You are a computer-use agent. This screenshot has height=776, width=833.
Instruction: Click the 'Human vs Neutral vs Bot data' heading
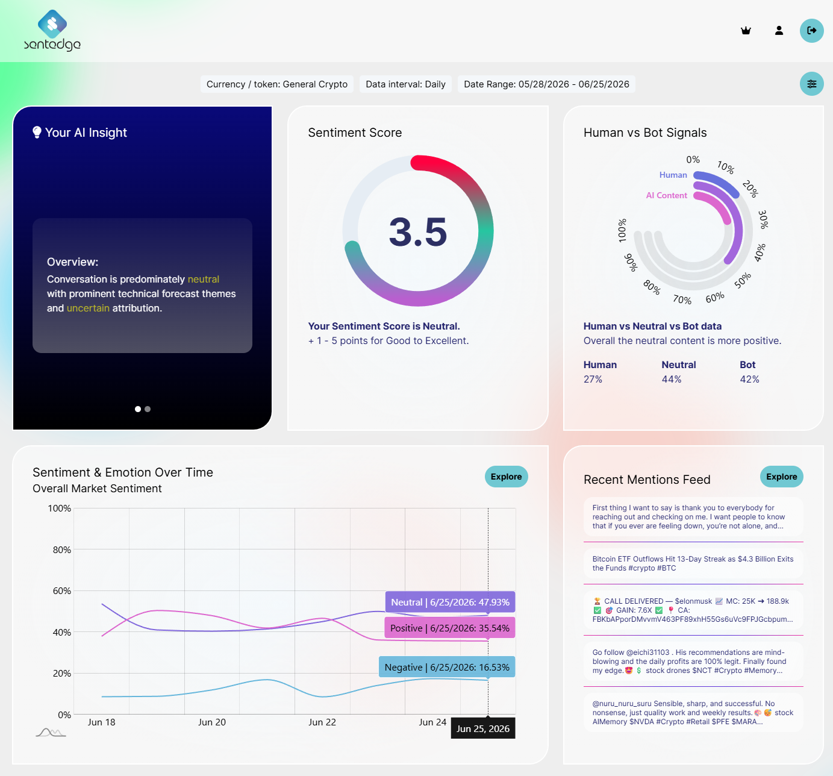point(652,326)
